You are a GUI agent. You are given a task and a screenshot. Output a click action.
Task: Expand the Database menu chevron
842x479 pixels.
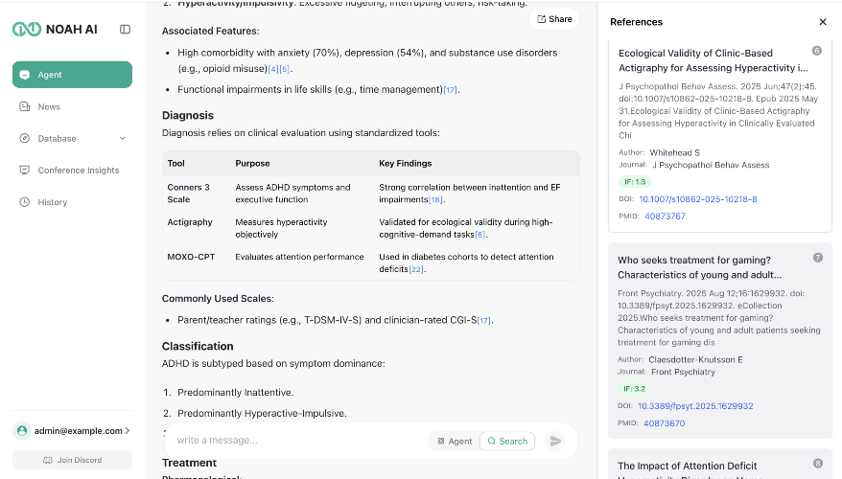(x=123, y=138)
